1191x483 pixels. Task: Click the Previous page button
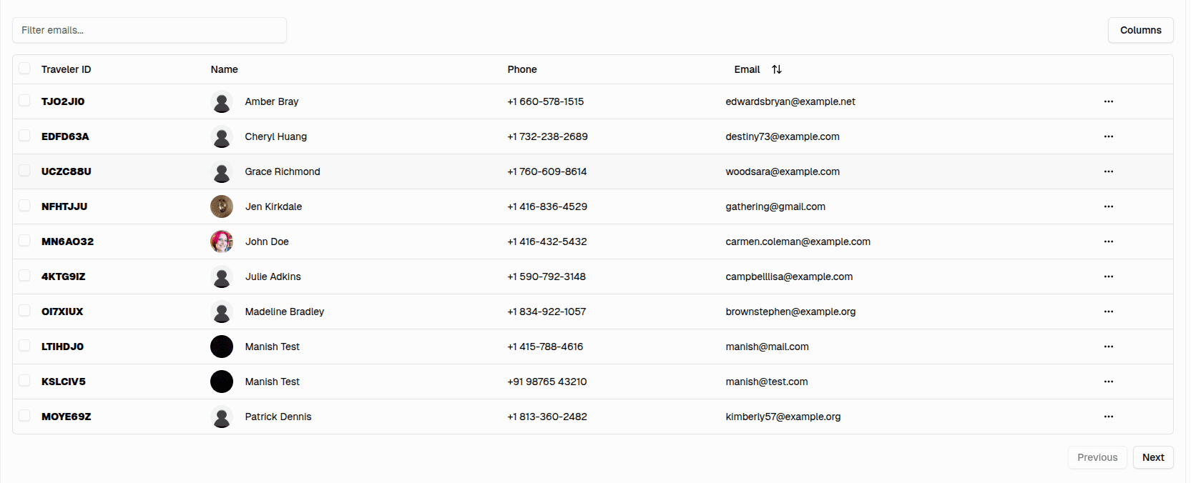click(x=1097, y=457)
